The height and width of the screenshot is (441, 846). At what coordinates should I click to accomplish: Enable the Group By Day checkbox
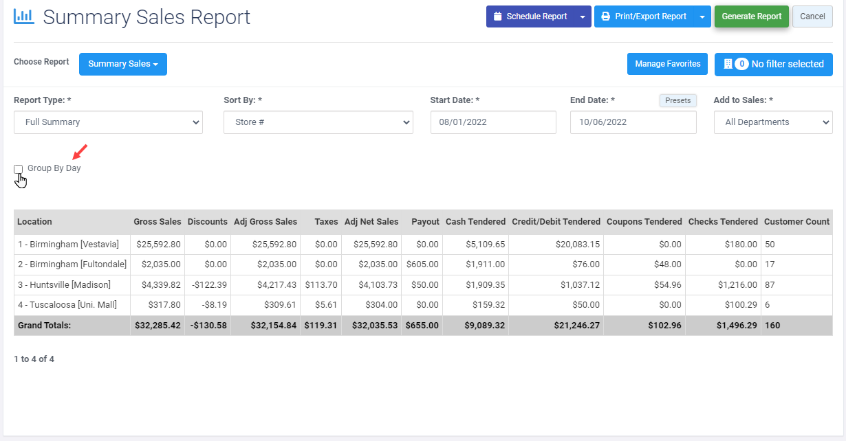tap(19, 168)
